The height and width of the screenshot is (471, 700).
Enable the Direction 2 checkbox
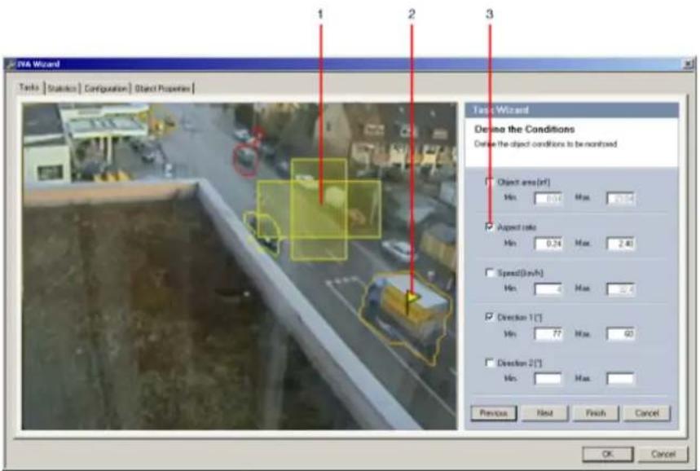tap(490, 363)
